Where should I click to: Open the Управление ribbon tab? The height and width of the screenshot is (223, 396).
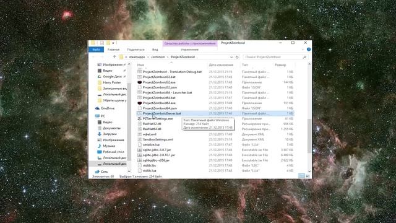coord(190,50)
